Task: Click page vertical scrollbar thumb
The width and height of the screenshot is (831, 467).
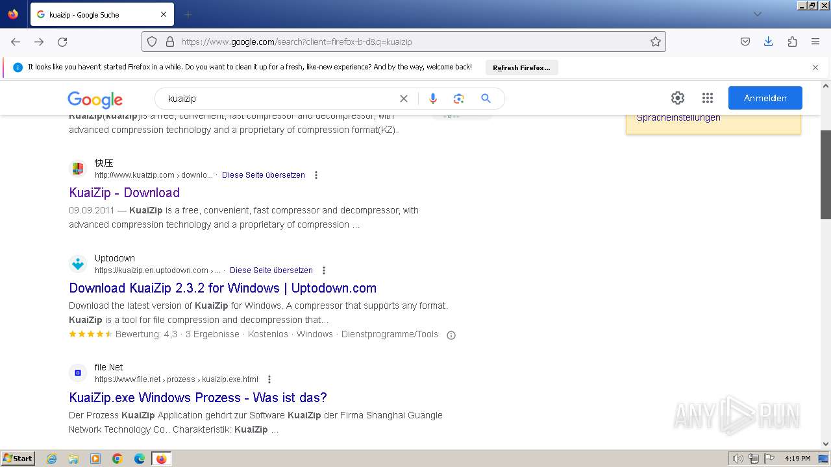Action: [826, 174]
